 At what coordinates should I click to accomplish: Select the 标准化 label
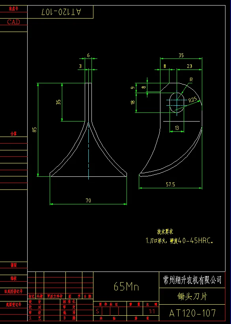click(x=69, y=302)
